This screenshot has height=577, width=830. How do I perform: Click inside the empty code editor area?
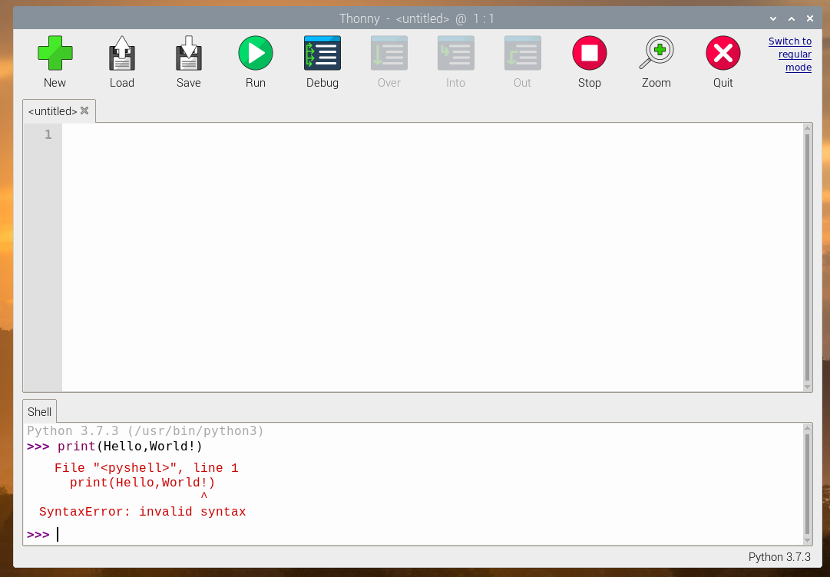432,258
